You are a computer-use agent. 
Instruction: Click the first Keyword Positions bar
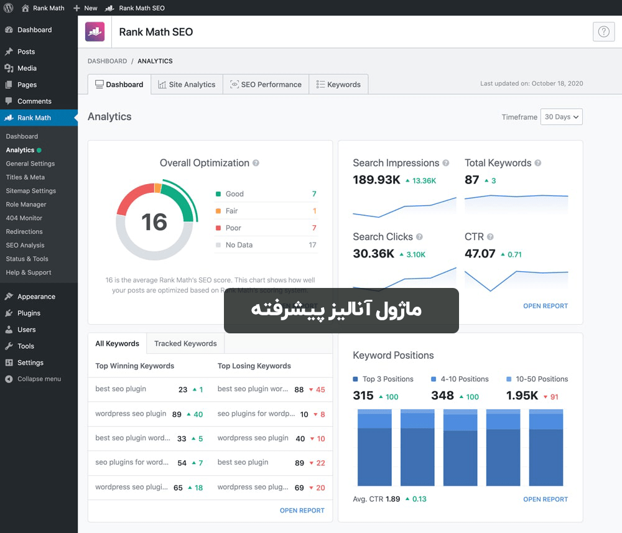(374, 448)
